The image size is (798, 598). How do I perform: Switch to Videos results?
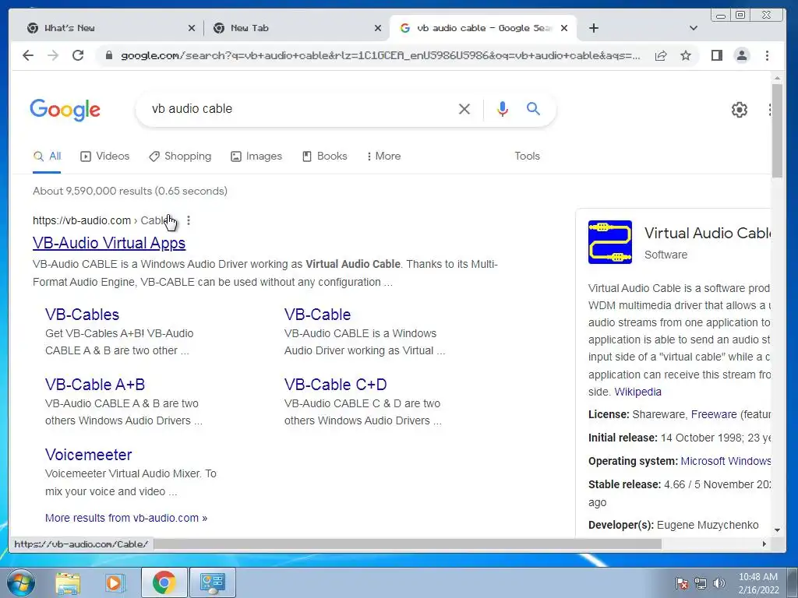[x=105, y=156]
